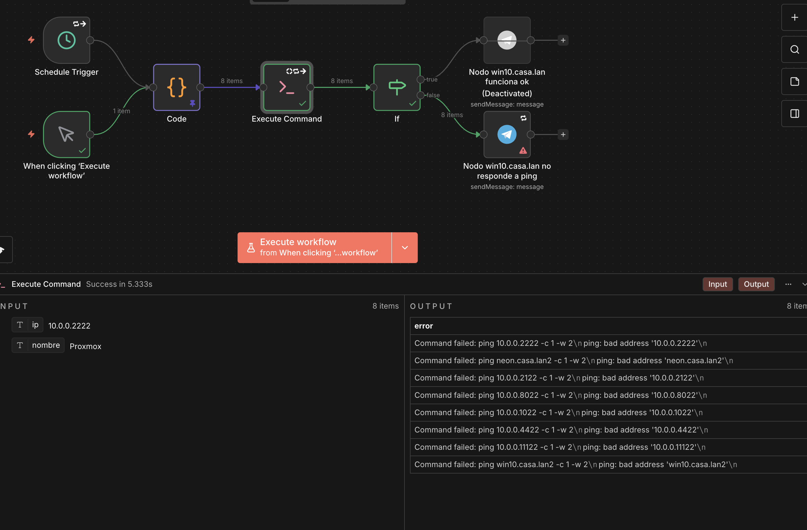Viewport: 807px width, 530px height.
Task: Open the Telegram 'no responde a ping' node
Action: (x=507, y=134)
